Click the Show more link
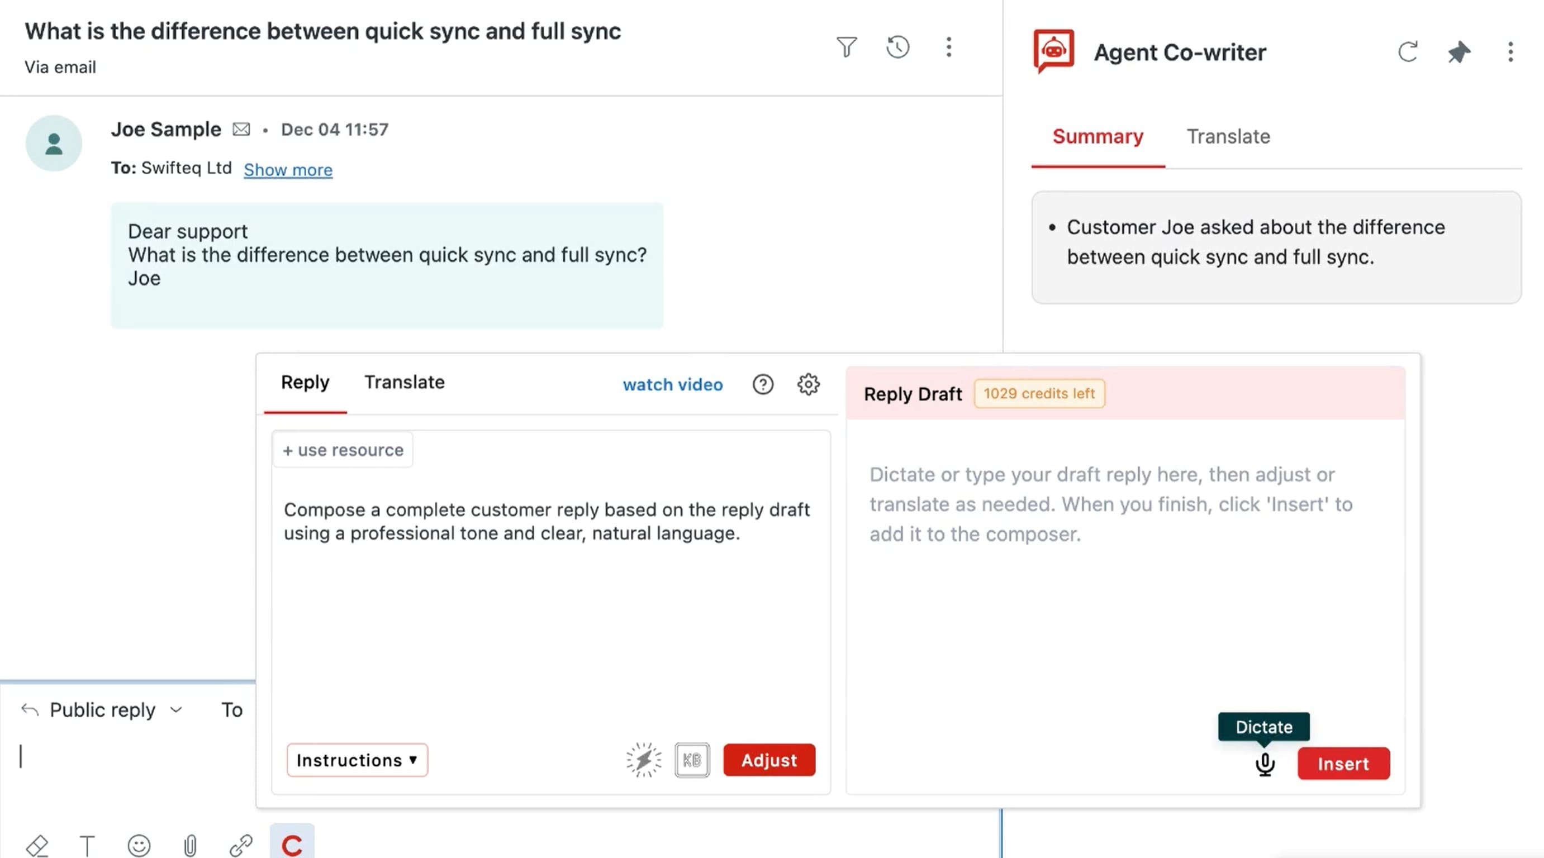This screenshot has height=858, width=1544. tap(288, 170)
